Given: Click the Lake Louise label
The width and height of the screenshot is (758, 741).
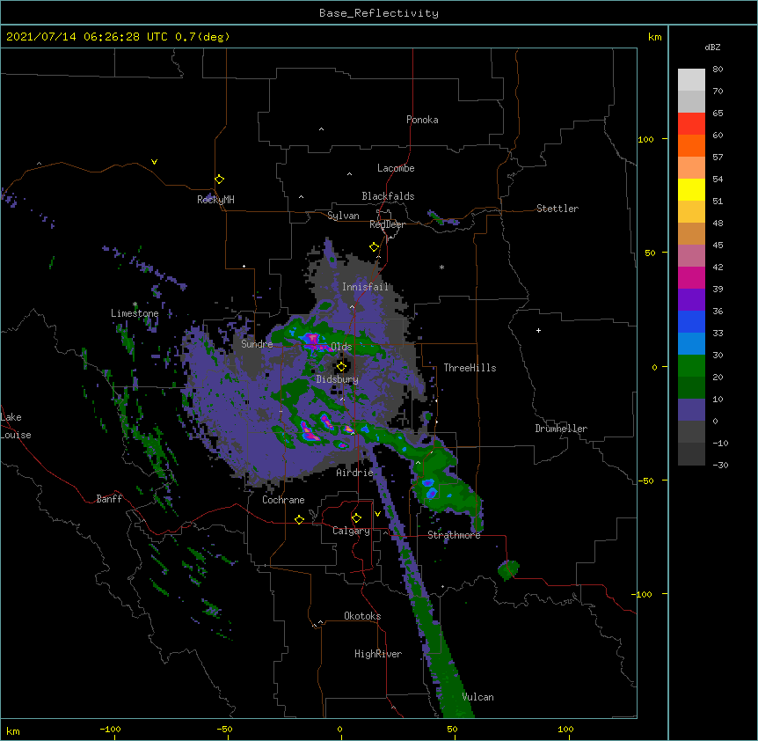Looking at the screenshot, I should [16, 426].
